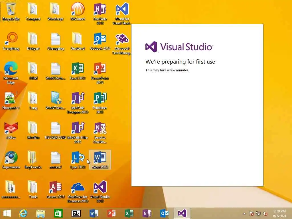Select Send to OneNote shortcut

(x=100, y=132)
